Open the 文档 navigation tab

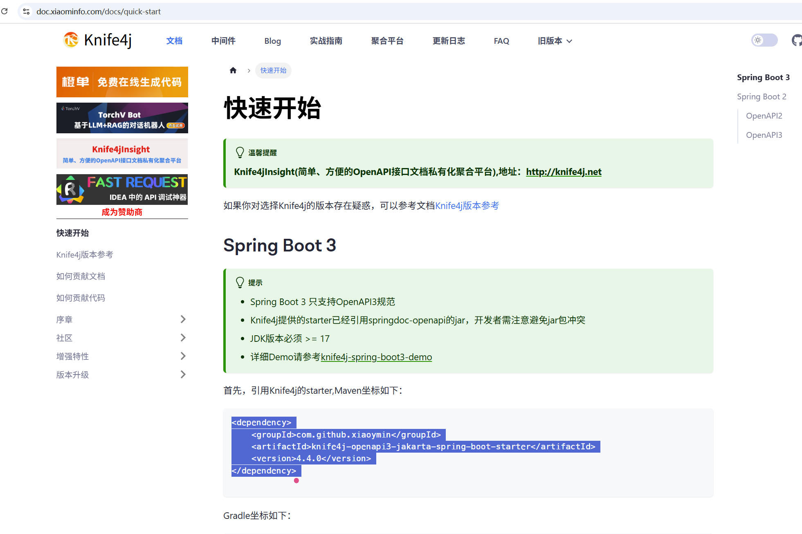(174, 41)
